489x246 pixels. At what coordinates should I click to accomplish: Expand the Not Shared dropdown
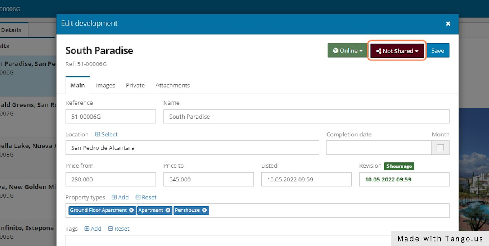pos(397,51)
